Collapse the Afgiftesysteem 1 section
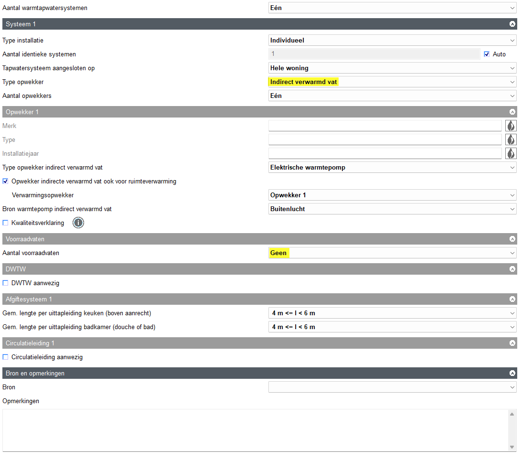Image resolution: width=522 pixels, height=460 pixels. click(512, 300)
